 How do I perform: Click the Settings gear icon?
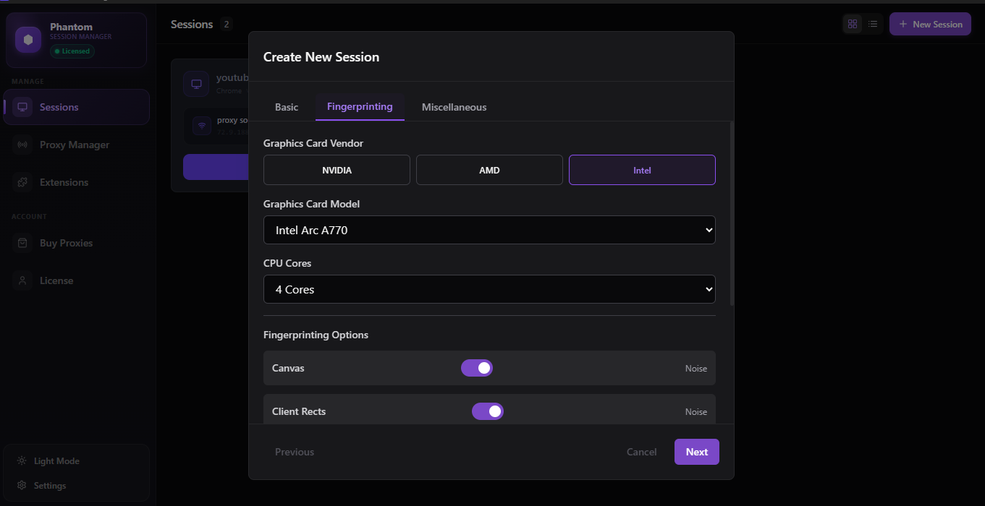point(22,486)
